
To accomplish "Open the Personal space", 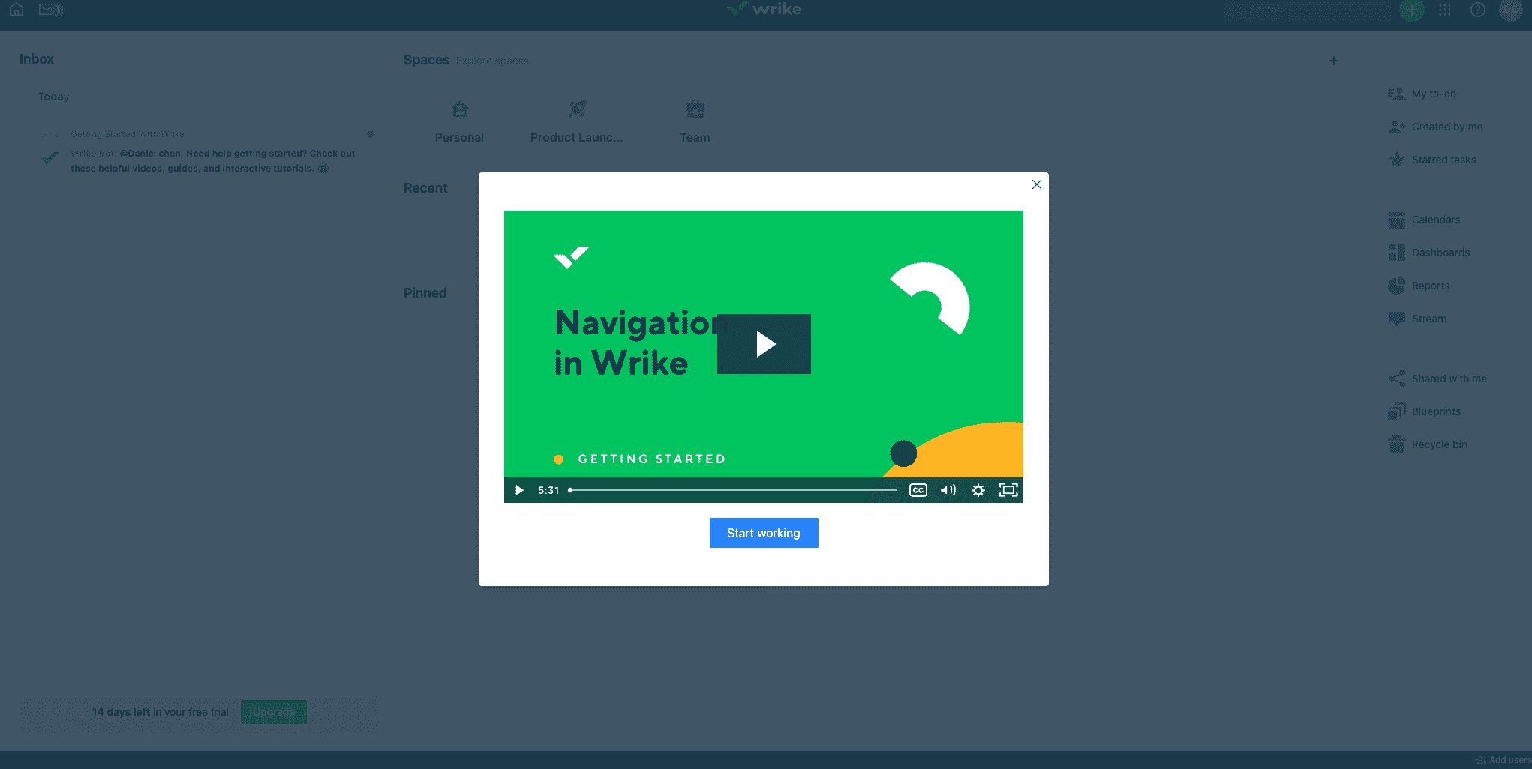I will [459, 121].
